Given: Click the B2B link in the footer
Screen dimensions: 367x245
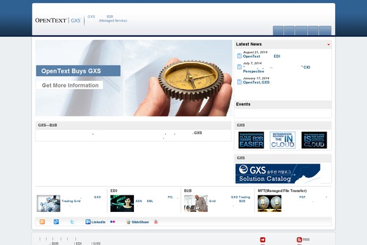Looking at the screenshot, I should [x=55, y=243].
